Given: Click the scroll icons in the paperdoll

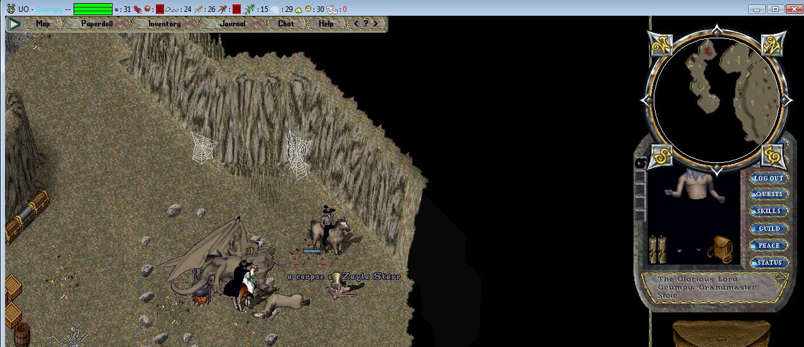Looking at the screenshot, I should [x=658, y=249].
